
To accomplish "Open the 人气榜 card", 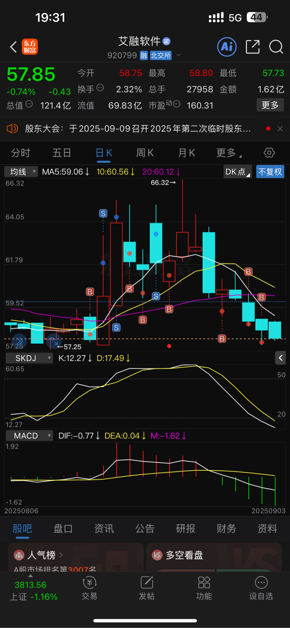I will click(76, 557).
